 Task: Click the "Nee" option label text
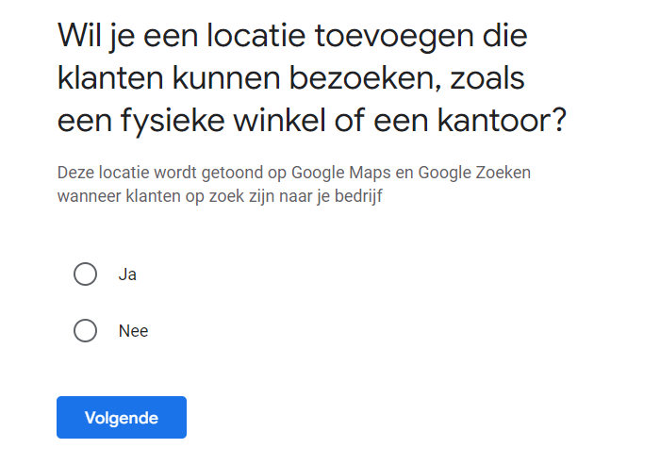pyautogui.click(x=133, y=331)
